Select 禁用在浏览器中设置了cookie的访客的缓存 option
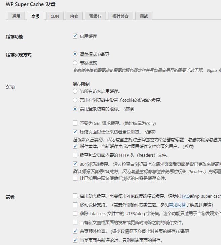The image size is (221, 245). (x=75, y=100)
